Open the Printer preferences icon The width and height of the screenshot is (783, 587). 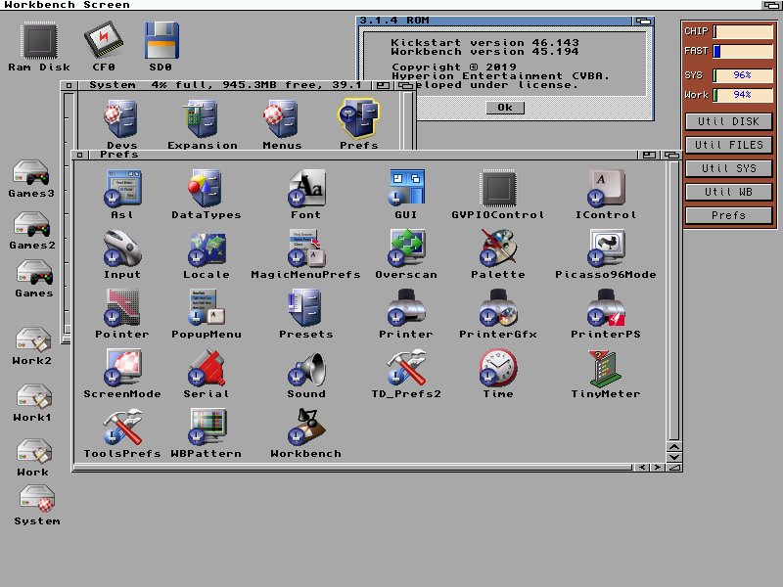(x=406, y=307)
